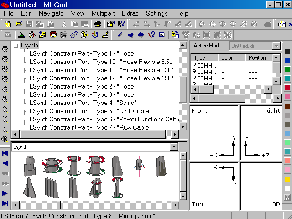Select Type 5 "NXT Cable" entry
Image resolution: width=292 pixels, height=219 pixels.
coord(90,111)
